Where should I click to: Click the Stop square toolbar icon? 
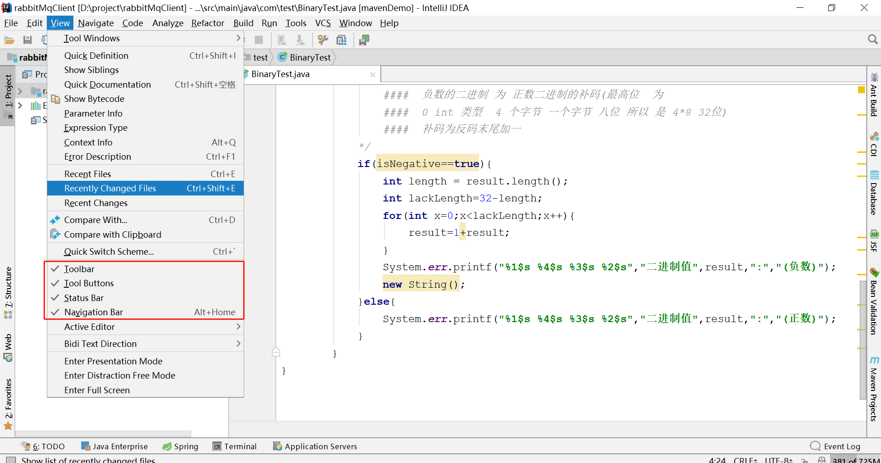coord(259,40)
